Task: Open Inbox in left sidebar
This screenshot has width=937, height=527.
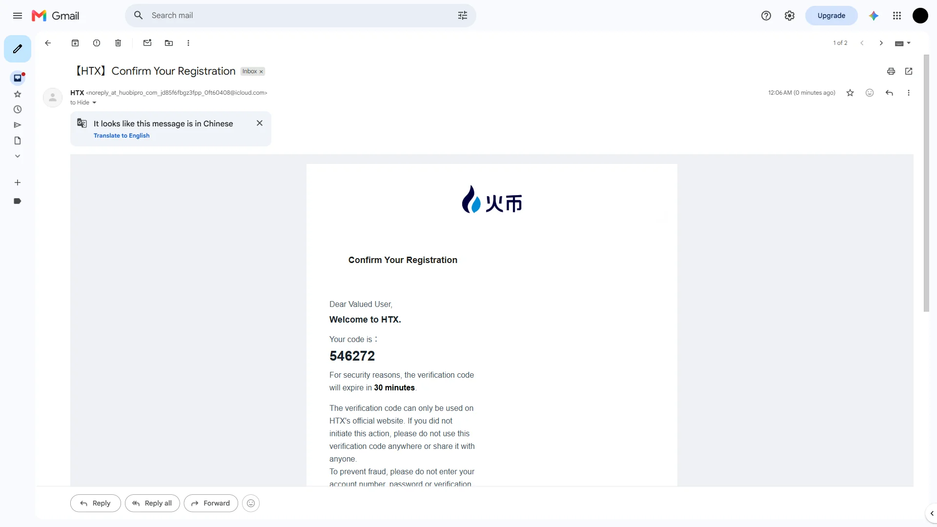Action: coord(18,78)
